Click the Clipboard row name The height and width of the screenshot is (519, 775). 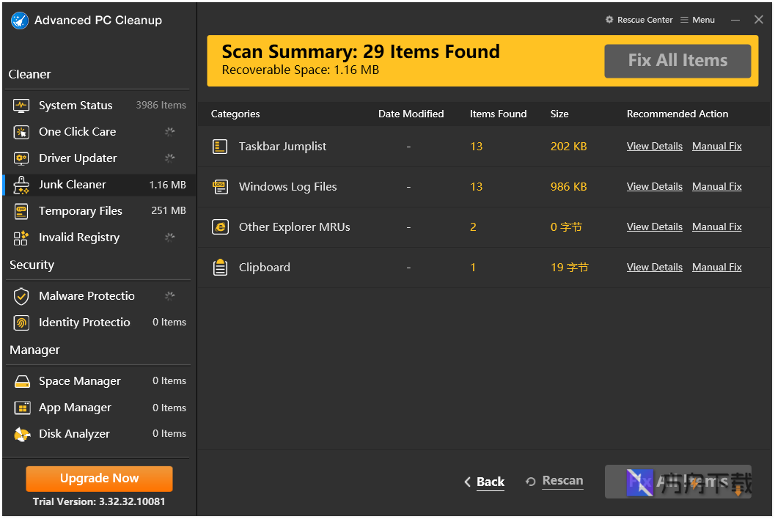click(265, 268)
